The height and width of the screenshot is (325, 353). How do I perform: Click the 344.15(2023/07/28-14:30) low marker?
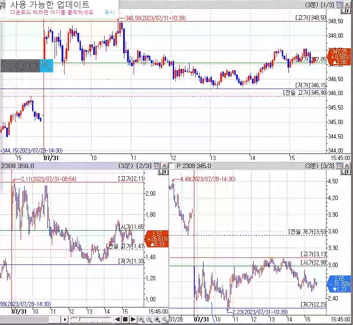click(x=32, y=150)
